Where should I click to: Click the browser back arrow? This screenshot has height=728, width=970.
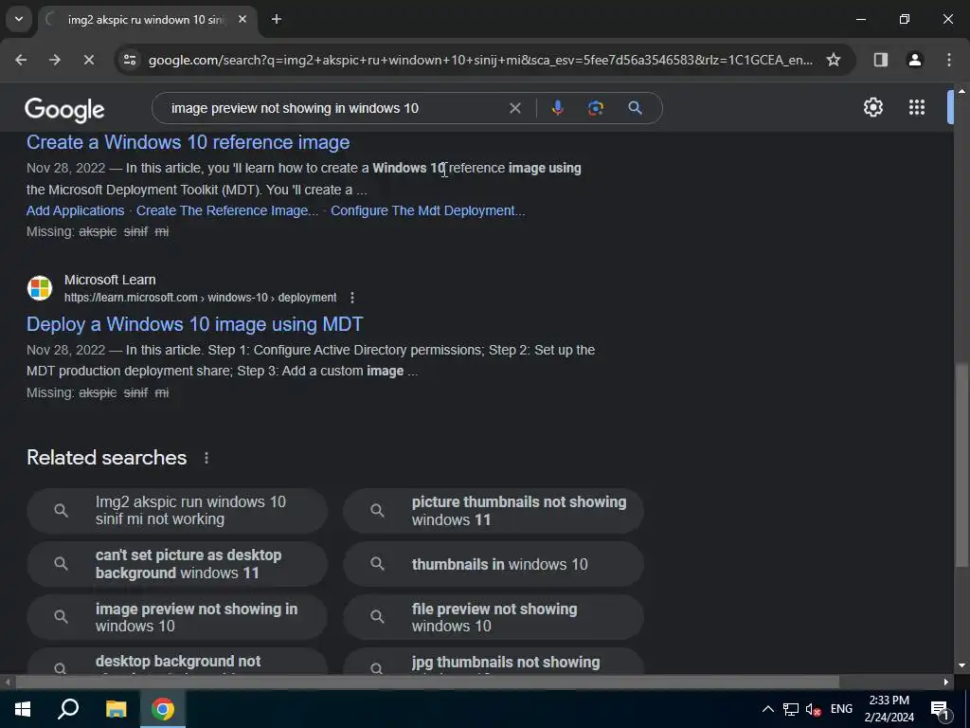pos(21,60)
